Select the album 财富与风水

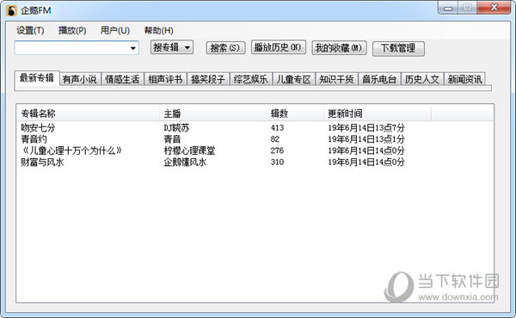(42, 162)
